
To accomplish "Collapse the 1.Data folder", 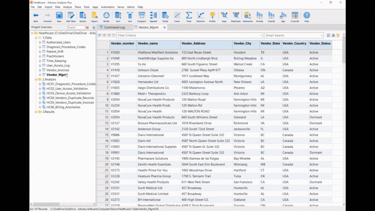I will (x=36, y=38).
